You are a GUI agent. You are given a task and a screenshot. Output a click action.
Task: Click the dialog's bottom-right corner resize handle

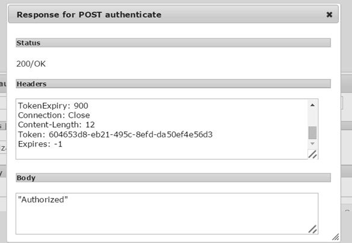336,237
